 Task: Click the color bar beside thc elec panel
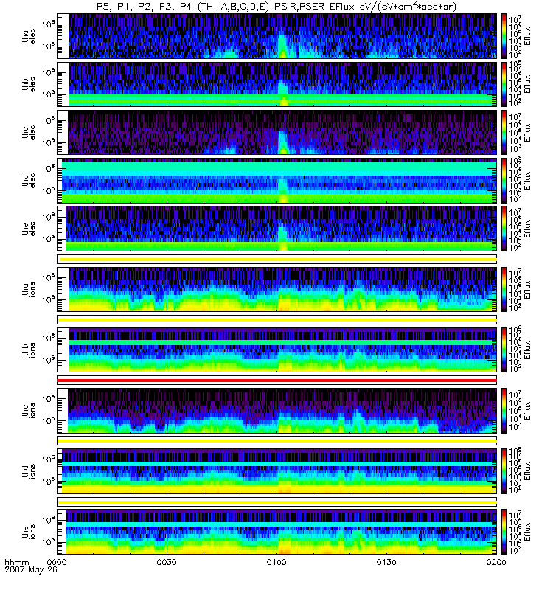(504, 133)
